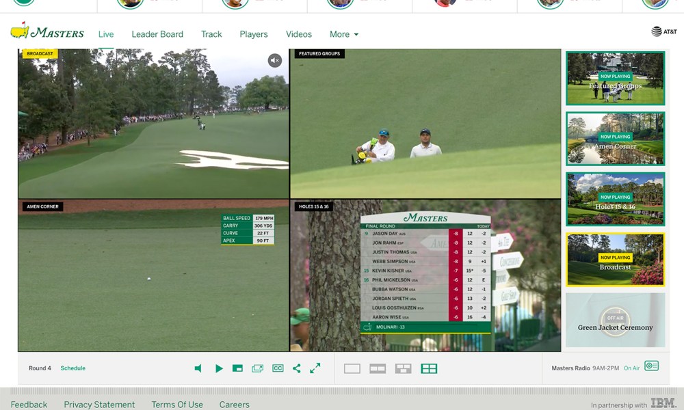Toggle closed captions (CC)
Viewport: 684px width, 410px height.
tap(278, 368)
